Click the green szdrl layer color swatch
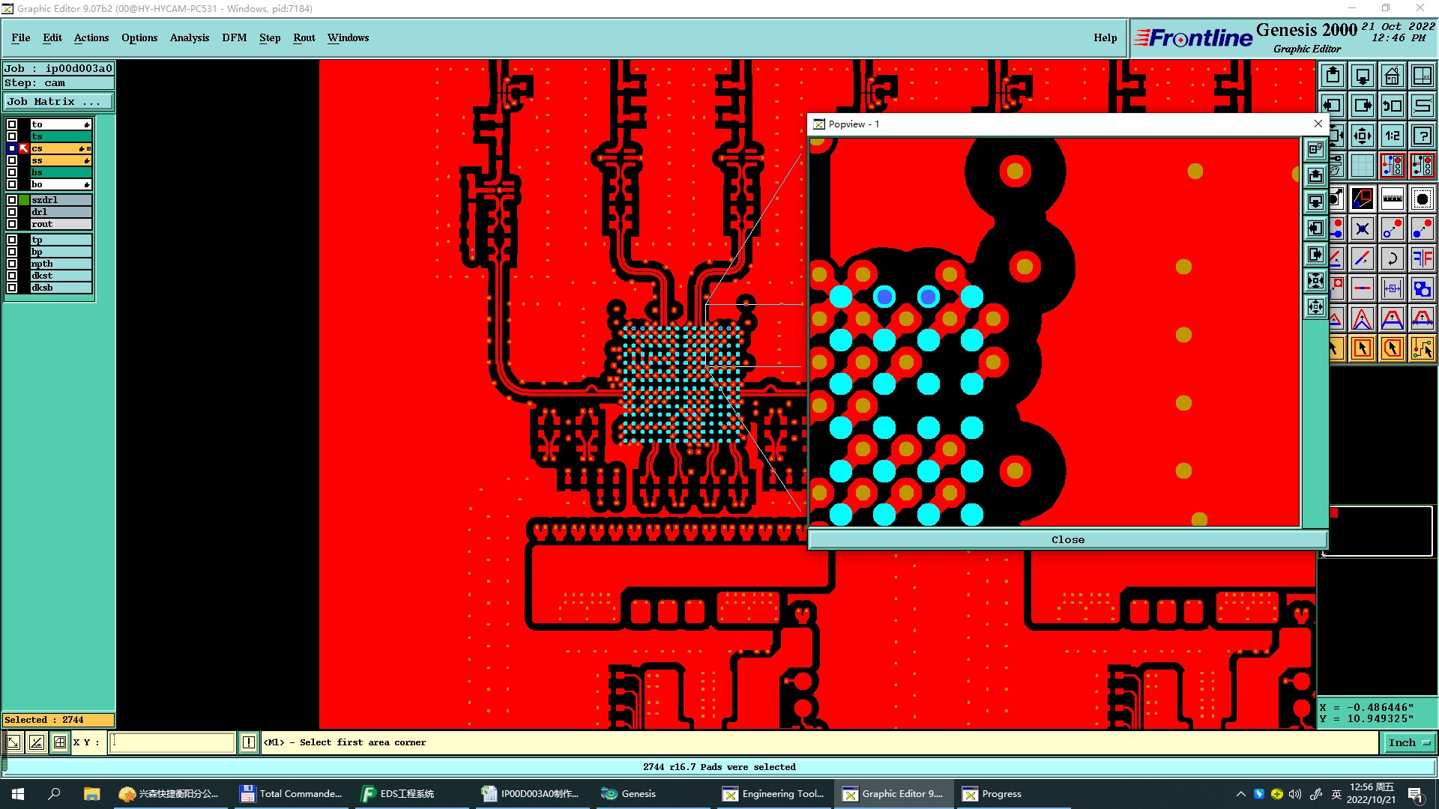The image size is (1439, 809). 25,200
